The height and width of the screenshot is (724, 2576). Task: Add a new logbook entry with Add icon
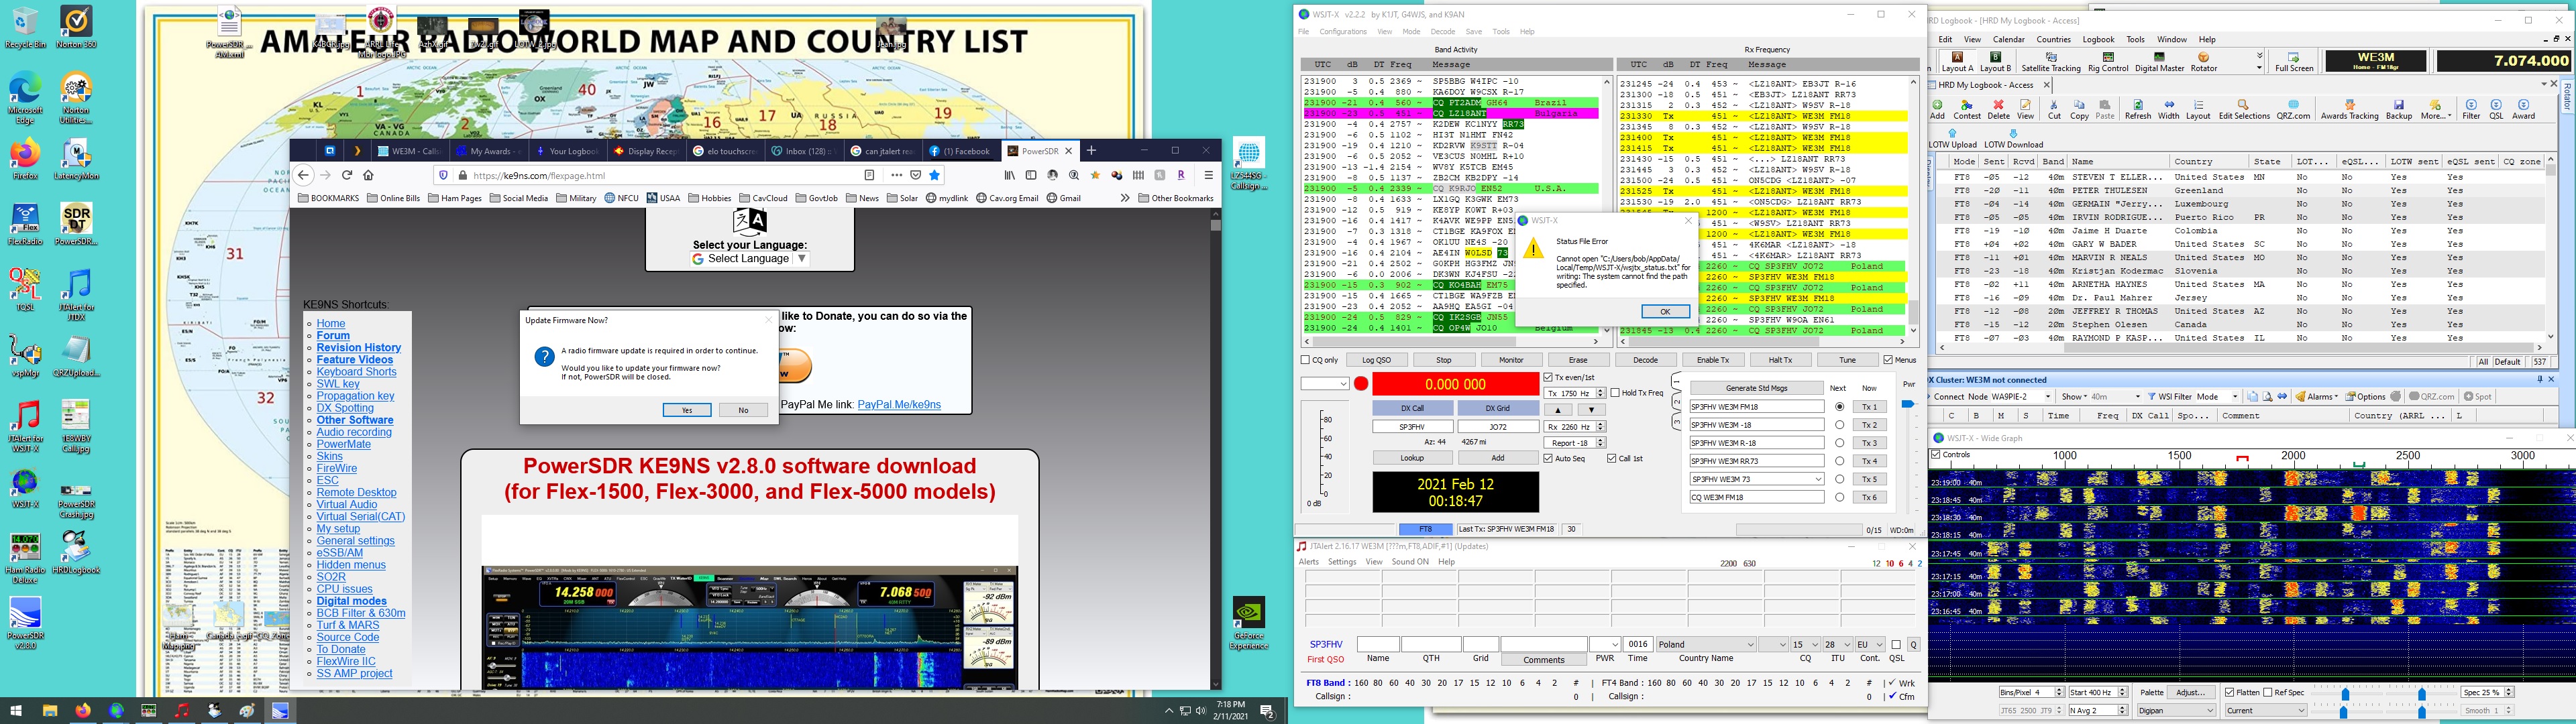point(1937,109)
